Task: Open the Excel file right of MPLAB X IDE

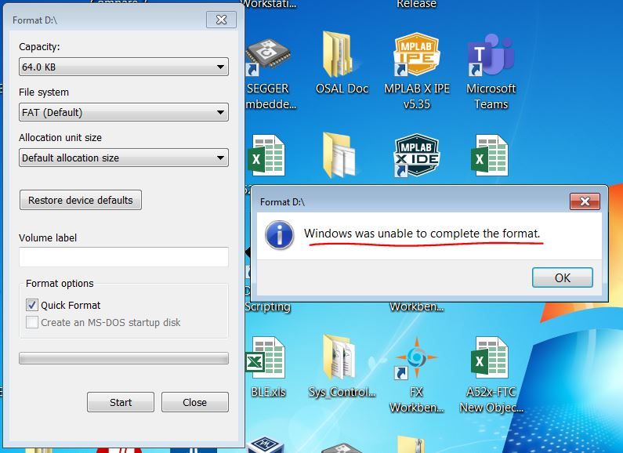Action: pyautogui.click(x=491, y=155)
